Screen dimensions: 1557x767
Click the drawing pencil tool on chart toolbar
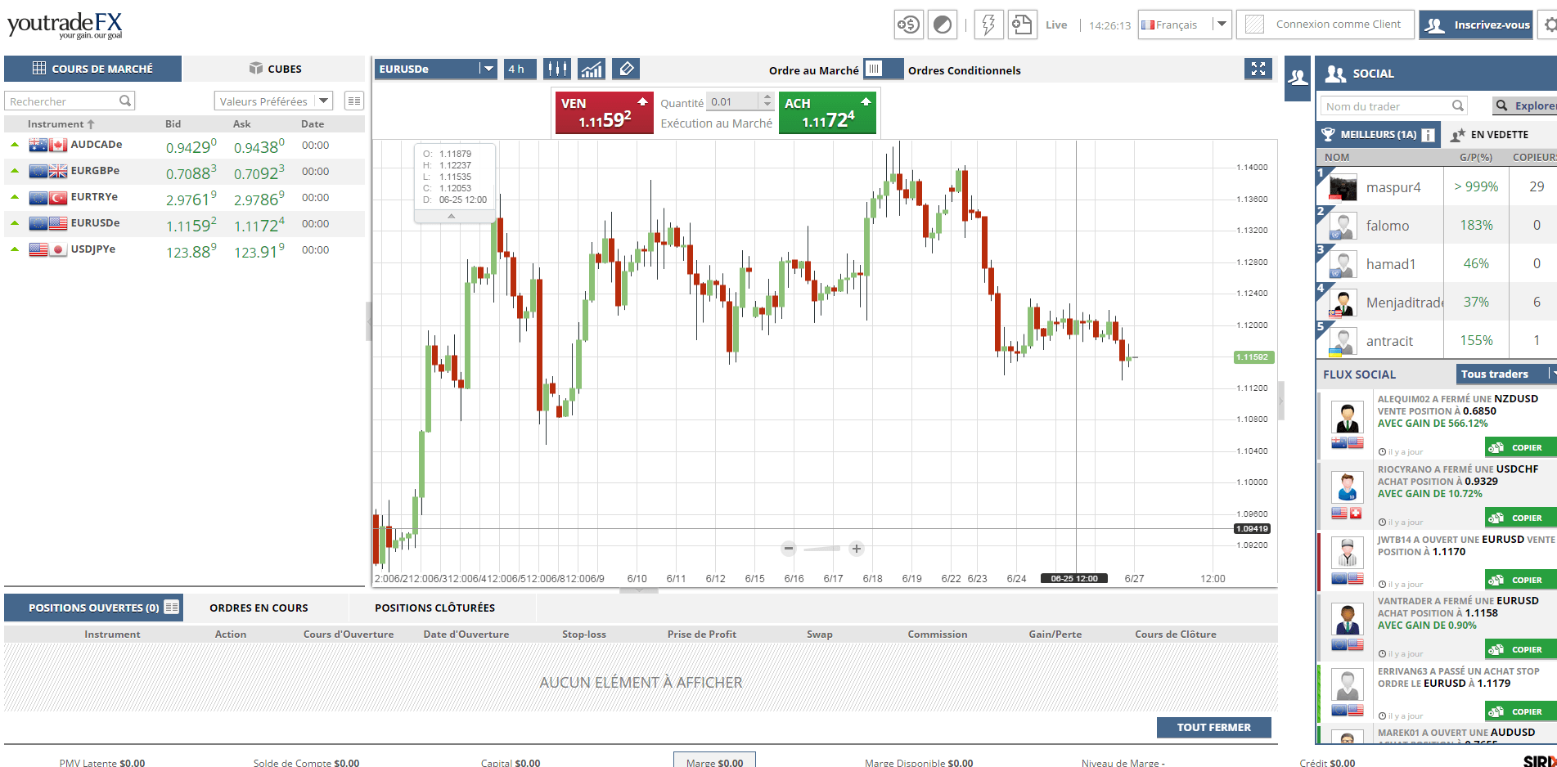point(625,69)
